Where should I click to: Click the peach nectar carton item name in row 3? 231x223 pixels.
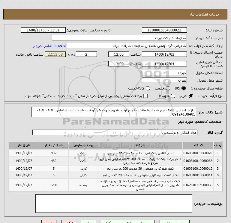140,169
